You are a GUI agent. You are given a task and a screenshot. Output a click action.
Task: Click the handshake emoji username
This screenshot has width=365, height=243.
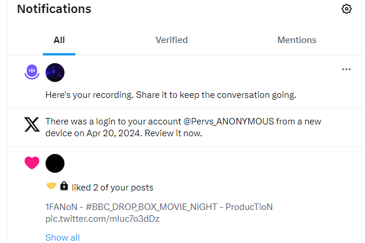(x=51, y=186)
